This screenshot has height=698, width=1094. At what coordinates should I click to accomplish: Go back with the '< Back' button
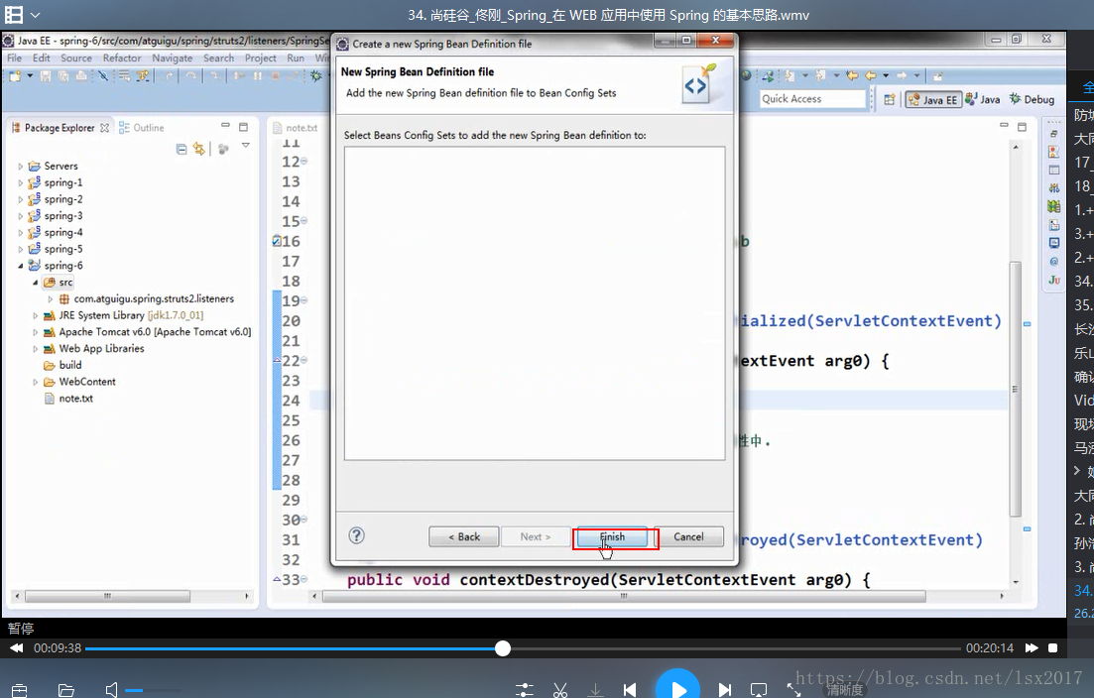click(464, 537)
